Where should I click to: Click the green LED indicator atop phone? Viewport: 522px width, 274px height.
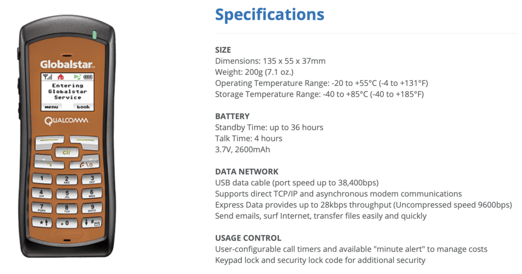pos(94,35)
